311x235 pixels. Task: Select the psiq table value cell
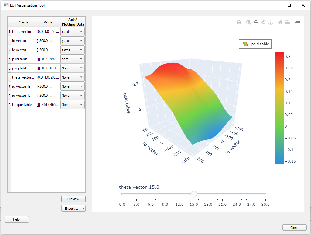click(48, 68)
